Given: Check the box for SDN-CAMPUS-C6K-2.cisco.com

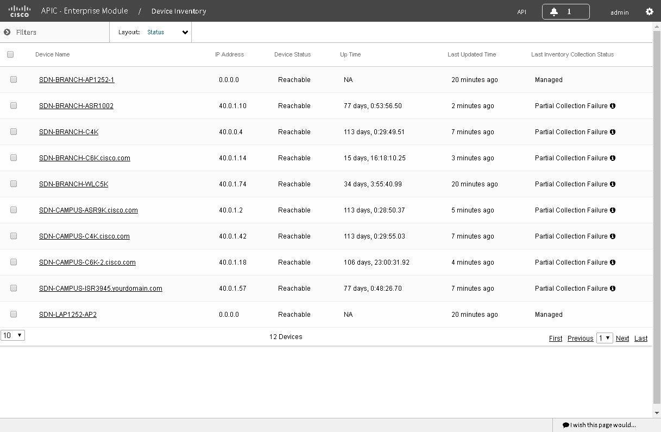Looking at the screenshot, I should coord(14,262).
